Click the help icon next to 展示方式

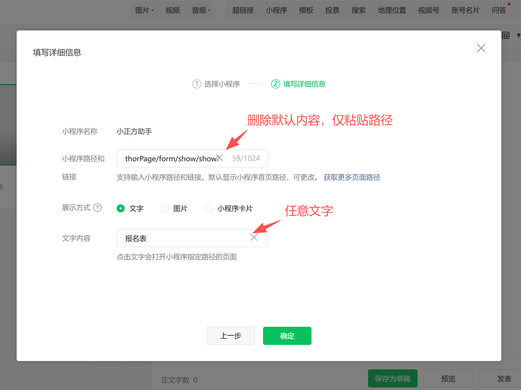tap(97, 208)
